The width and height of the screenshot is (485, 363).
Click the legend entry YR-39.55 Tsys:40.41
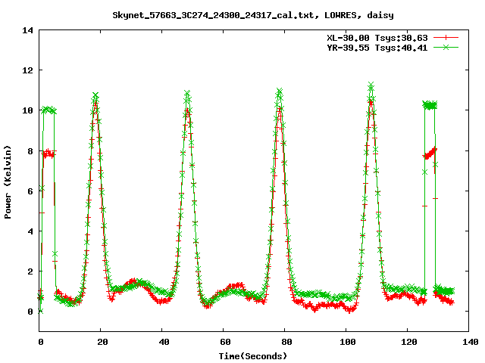click(x=377, y=48)
